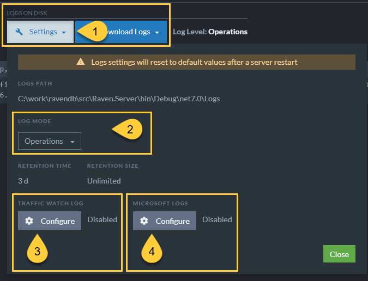The image size is (368, 281).
Task: Click the warning triangle icon in the banner
Action: [x=81, y=62]
